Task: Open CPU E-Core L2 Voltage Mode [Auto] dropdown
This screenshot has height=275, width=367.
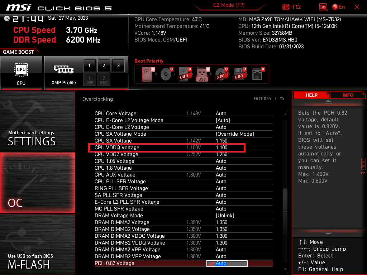Action: coord(223,120)
